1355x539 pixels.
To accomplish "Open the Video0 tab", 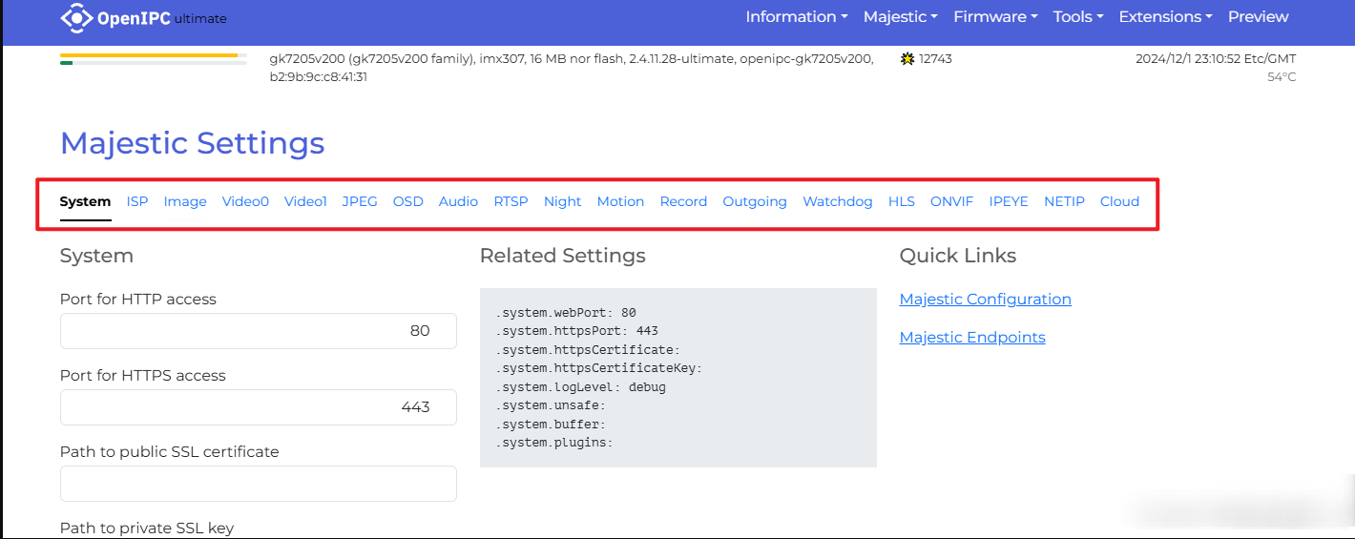I will click(245, 201).
